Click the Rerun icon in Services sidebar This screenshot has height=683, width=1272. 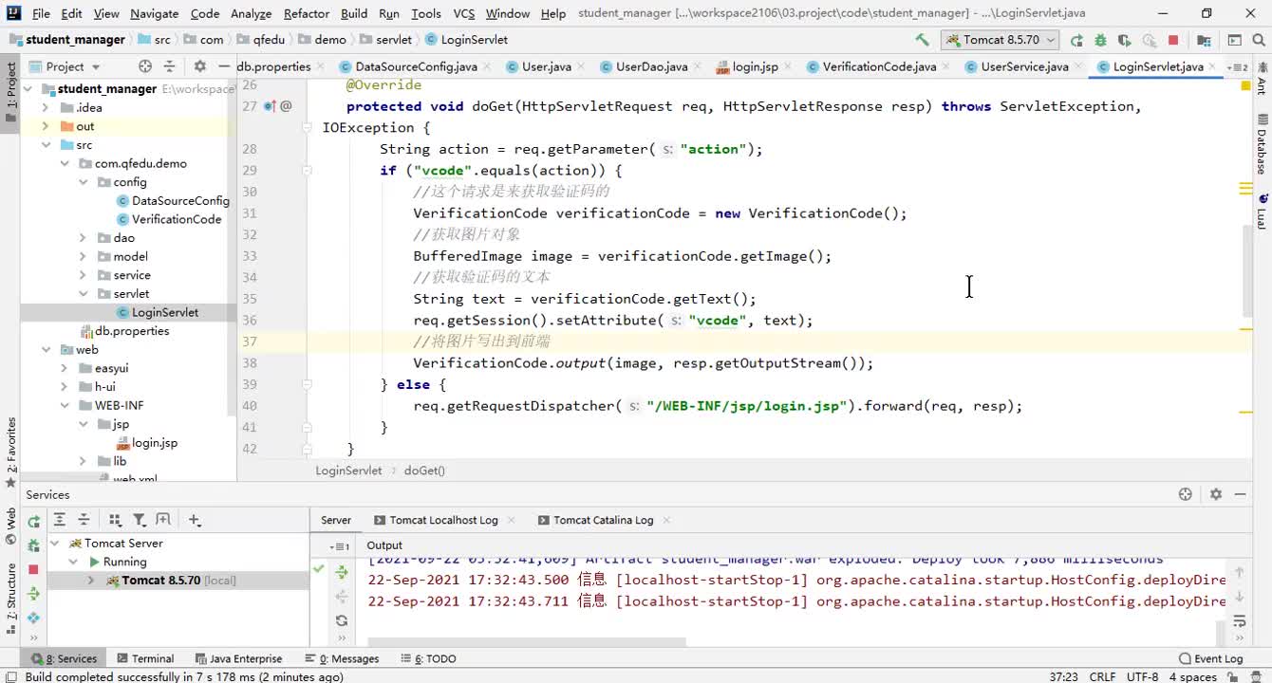[x=33, y=521]
